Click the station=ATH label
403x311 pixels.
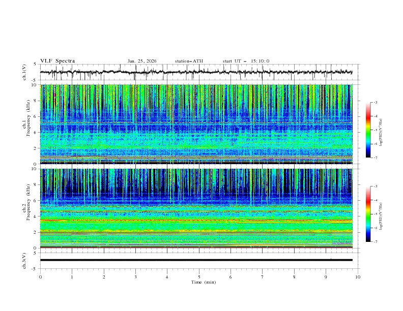pos(189,61)
